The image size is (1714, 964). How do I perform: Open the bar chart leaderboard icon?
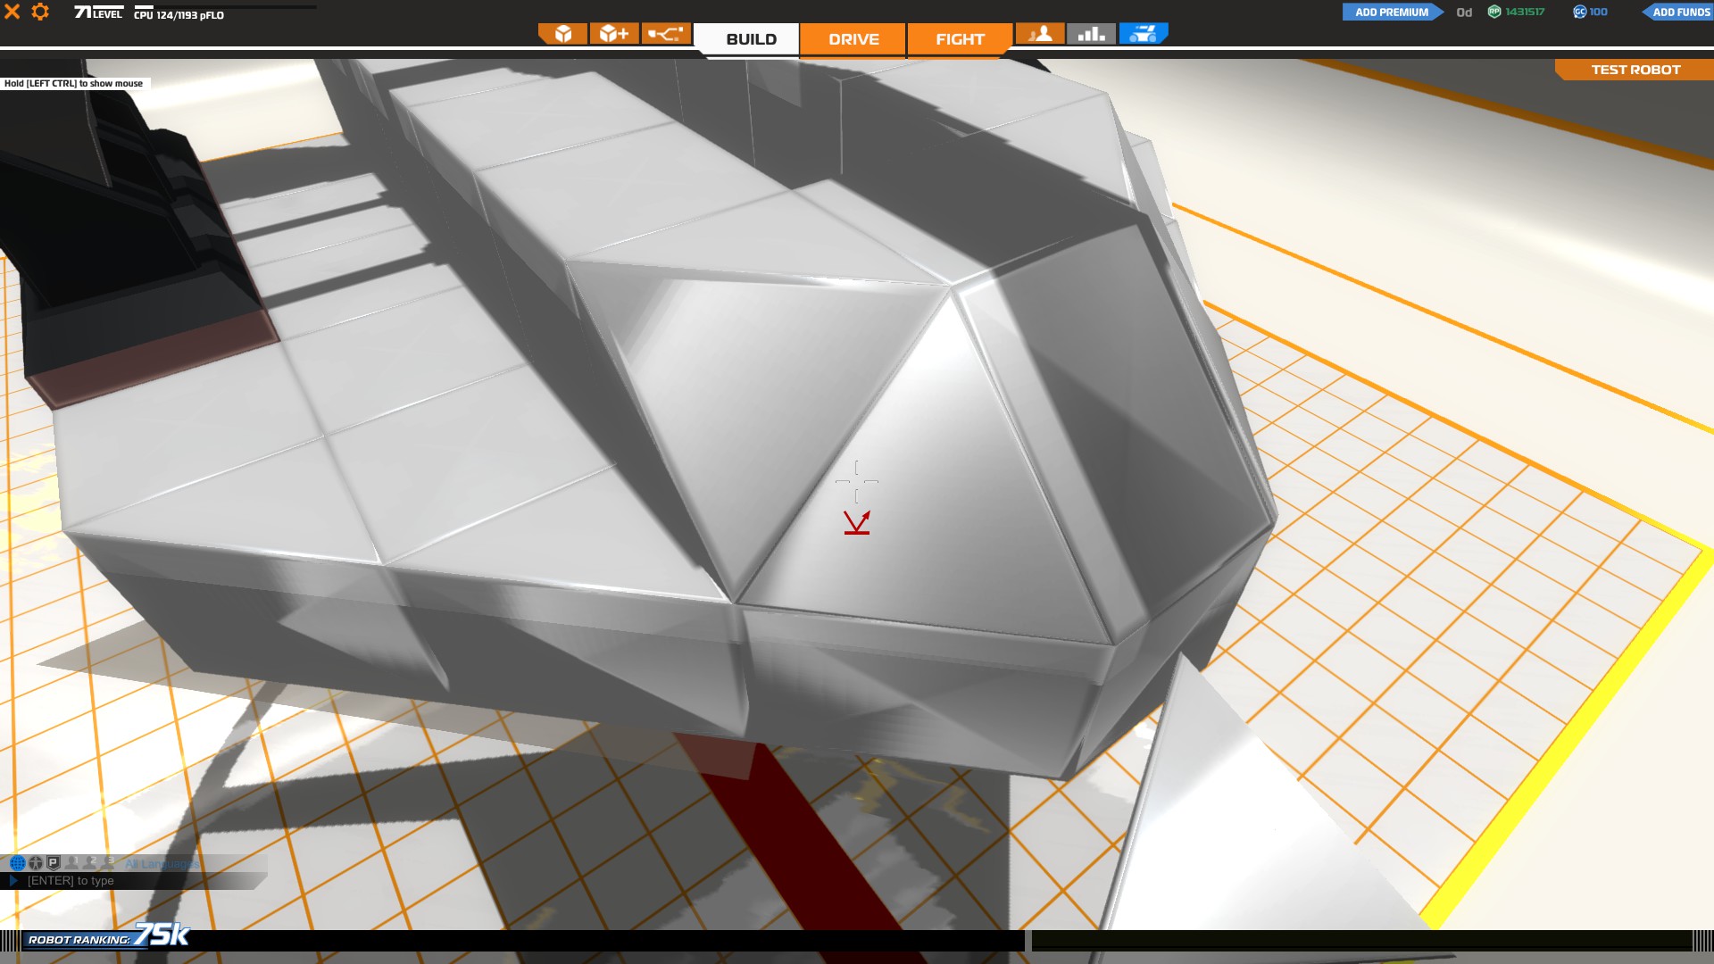pos(1091,34)
